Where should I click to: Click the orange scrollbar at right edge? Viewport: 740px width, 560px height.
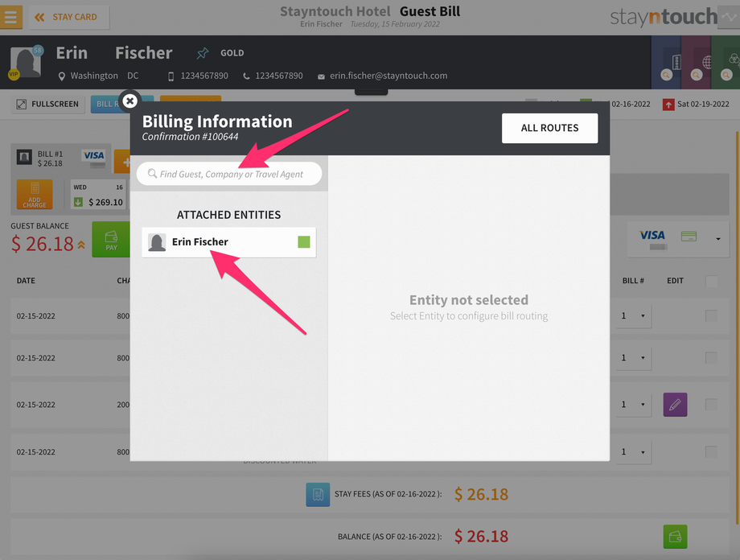738,328
